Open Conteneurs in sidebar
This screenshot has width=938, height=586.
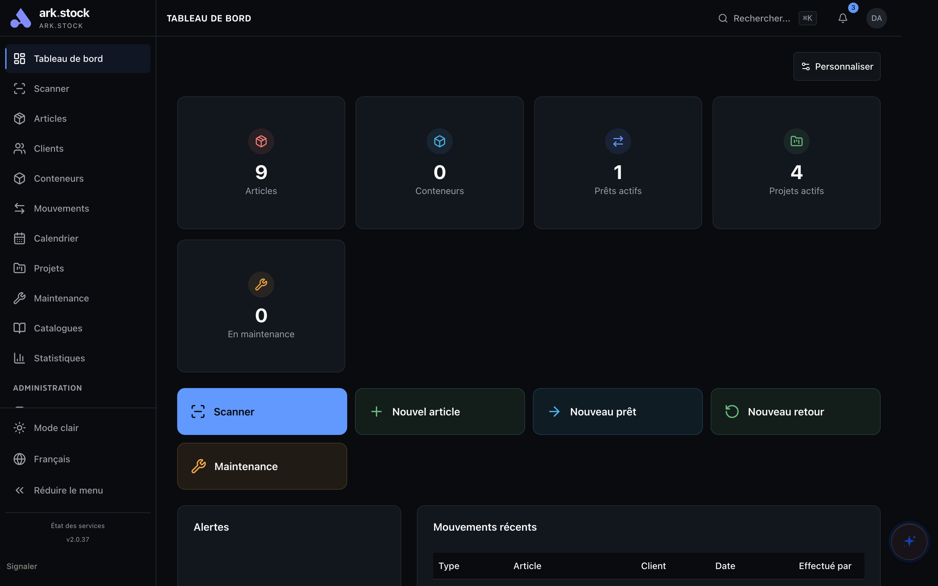coord(78,178)
